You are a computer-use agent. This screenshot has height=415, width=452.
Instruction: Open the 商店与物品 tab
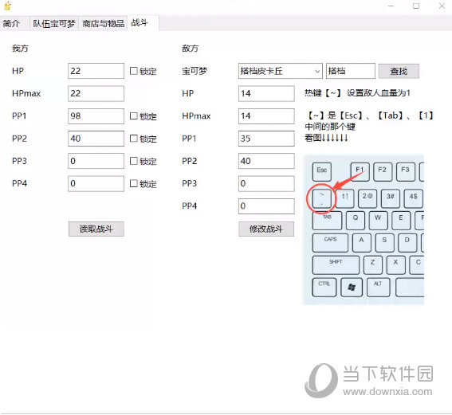[103, 23]
